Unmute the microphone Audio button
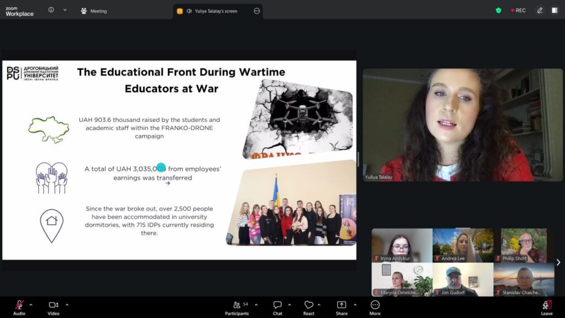 pyautogui.click(x=19, y=305)
